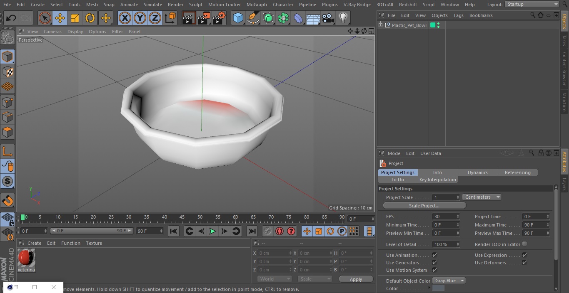Open Default Object Color Gray-Blue dropdown

449,281
